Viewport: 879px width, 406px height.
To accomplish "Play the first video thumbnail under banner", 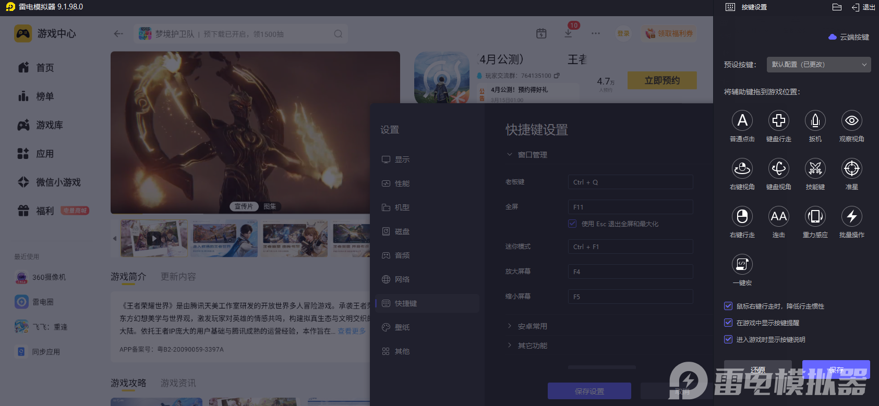I will (x=154, y=239).
